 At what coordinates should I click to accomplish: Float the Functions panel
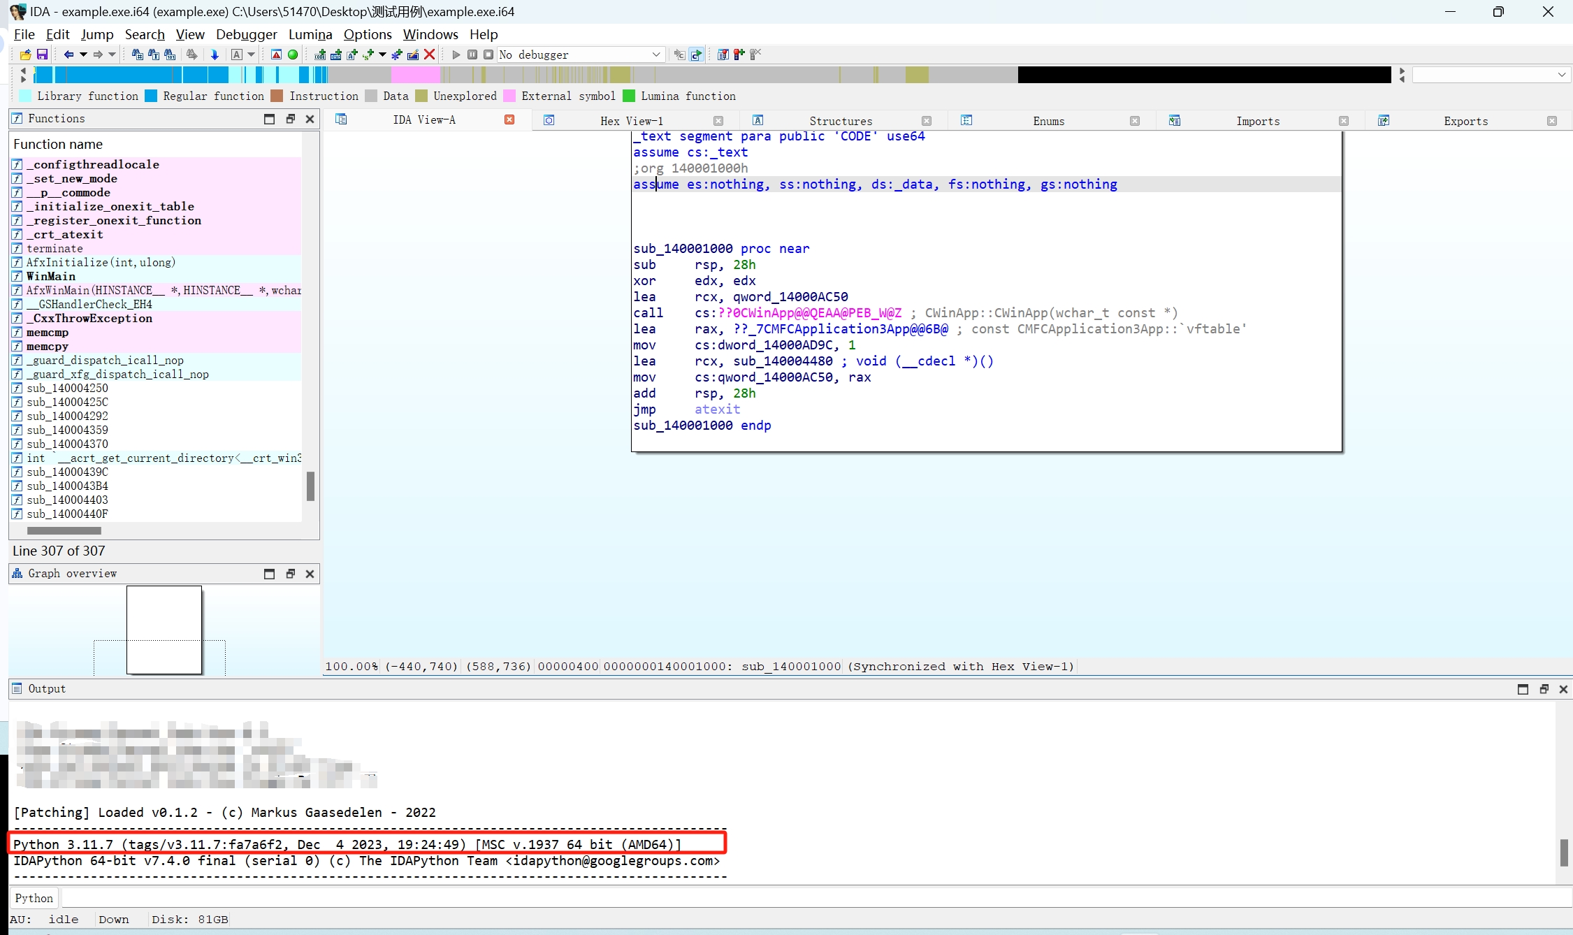pyautogui.click(x=290, y=119)
